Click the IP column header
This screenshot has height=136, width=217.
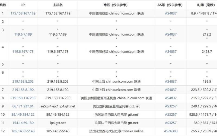coord(23,5)
